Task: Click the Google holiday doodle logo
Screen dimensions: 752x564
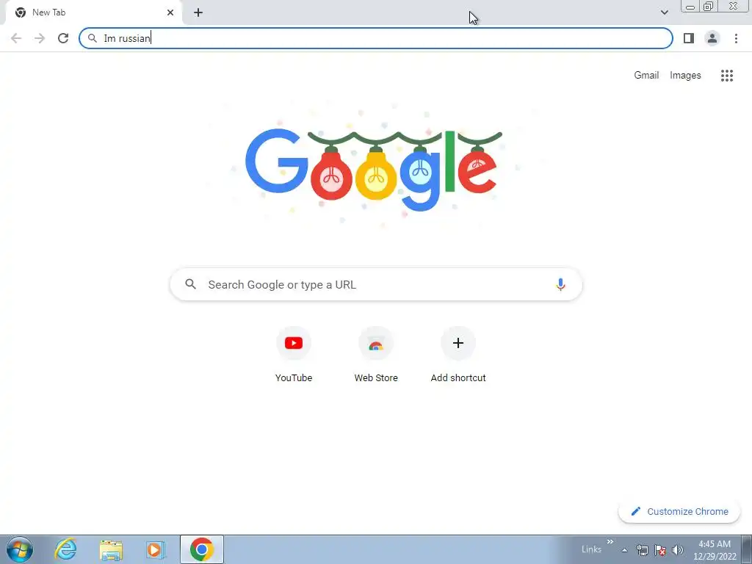Action: click(374, 168)
